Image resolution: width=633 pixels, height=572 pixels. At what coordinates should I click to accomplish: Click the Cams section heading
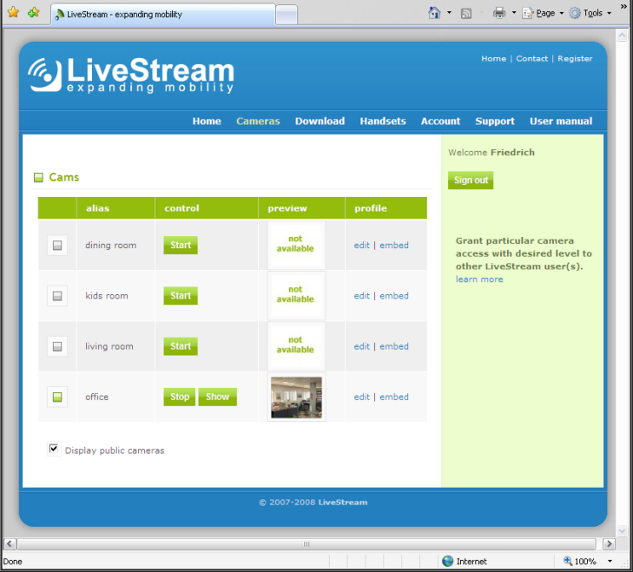click(63, 177)
